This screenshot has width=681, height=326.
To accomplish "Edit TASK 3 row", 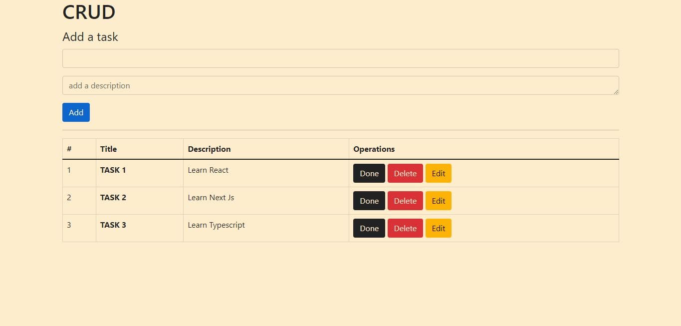I will (x=438, y=228).
